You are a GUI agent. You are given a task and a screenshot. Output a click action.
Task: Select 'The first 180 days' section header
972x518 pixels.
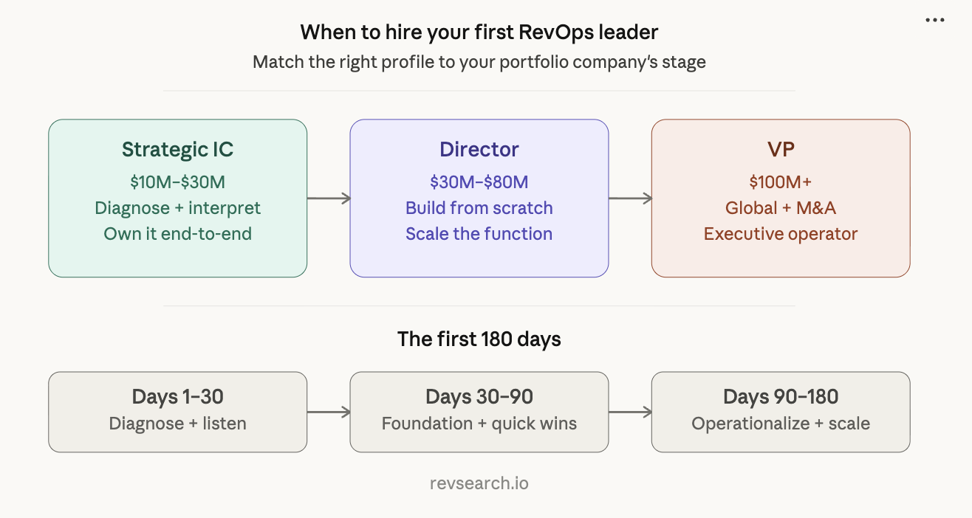pyautogui.click(x=479, y=339)
